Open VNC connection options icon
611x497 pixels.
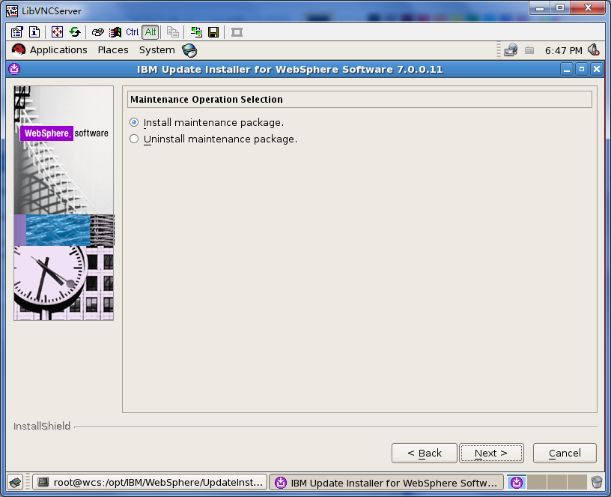point(16,32)
